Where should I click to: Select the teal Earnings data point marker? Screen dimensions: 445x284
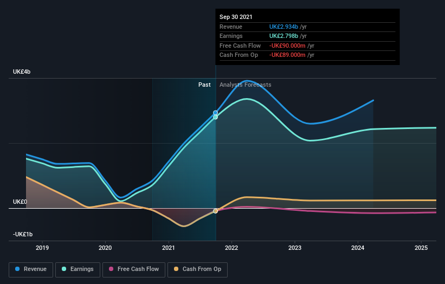tap(215, 117)
